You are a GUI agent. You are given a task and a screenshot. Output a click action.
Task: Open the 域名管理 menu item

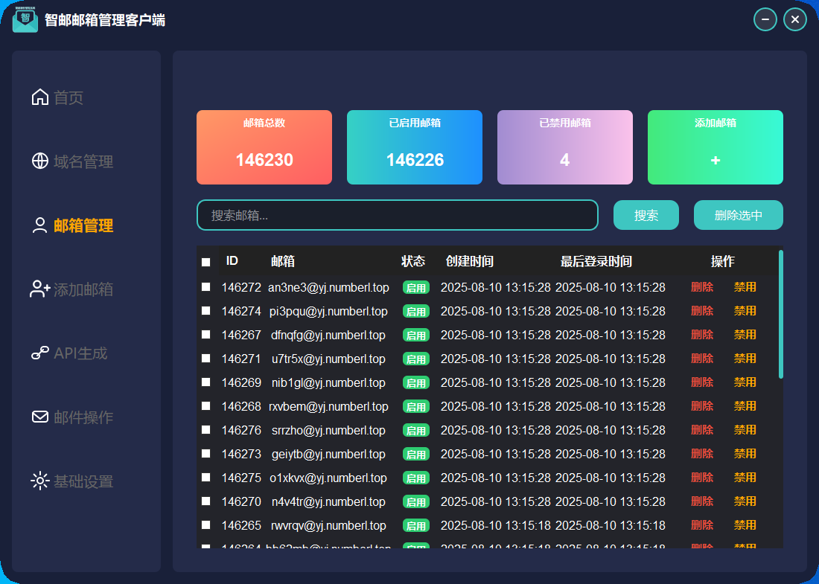(x=83, y=161)
